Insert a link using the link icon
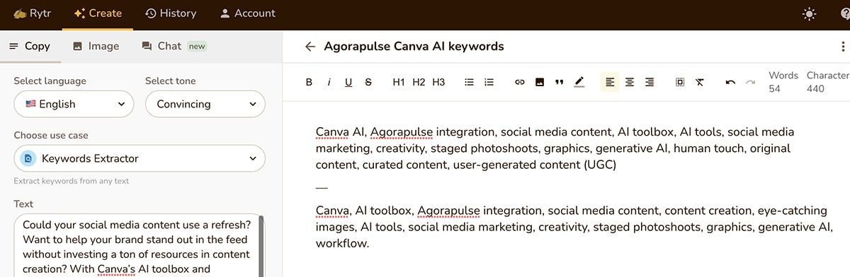The height and width of the screenshot is (277, 850). 519,83
